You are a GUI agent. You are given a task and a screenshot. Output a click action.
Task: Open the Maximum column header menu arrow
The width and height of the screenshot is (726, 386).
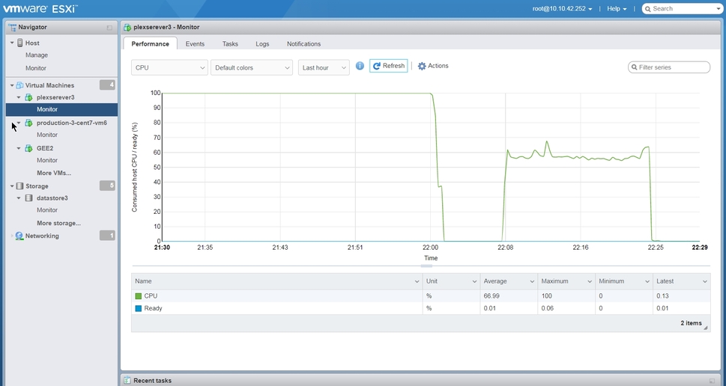(590, 281)
